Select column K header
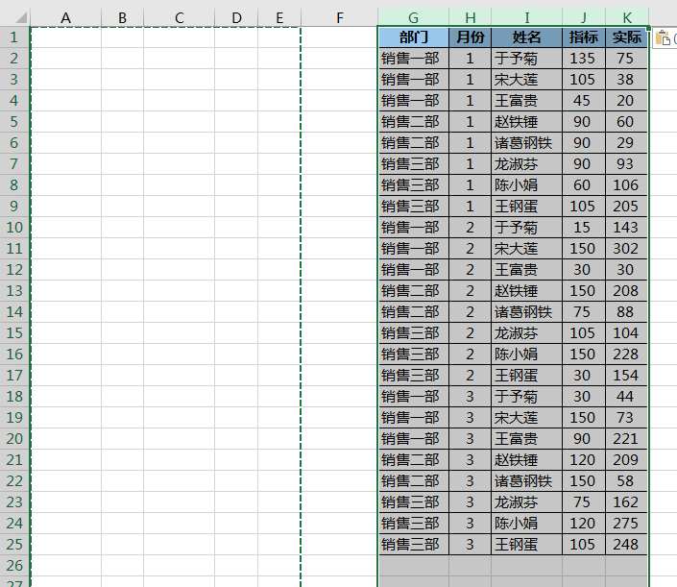 pos(627,17)
